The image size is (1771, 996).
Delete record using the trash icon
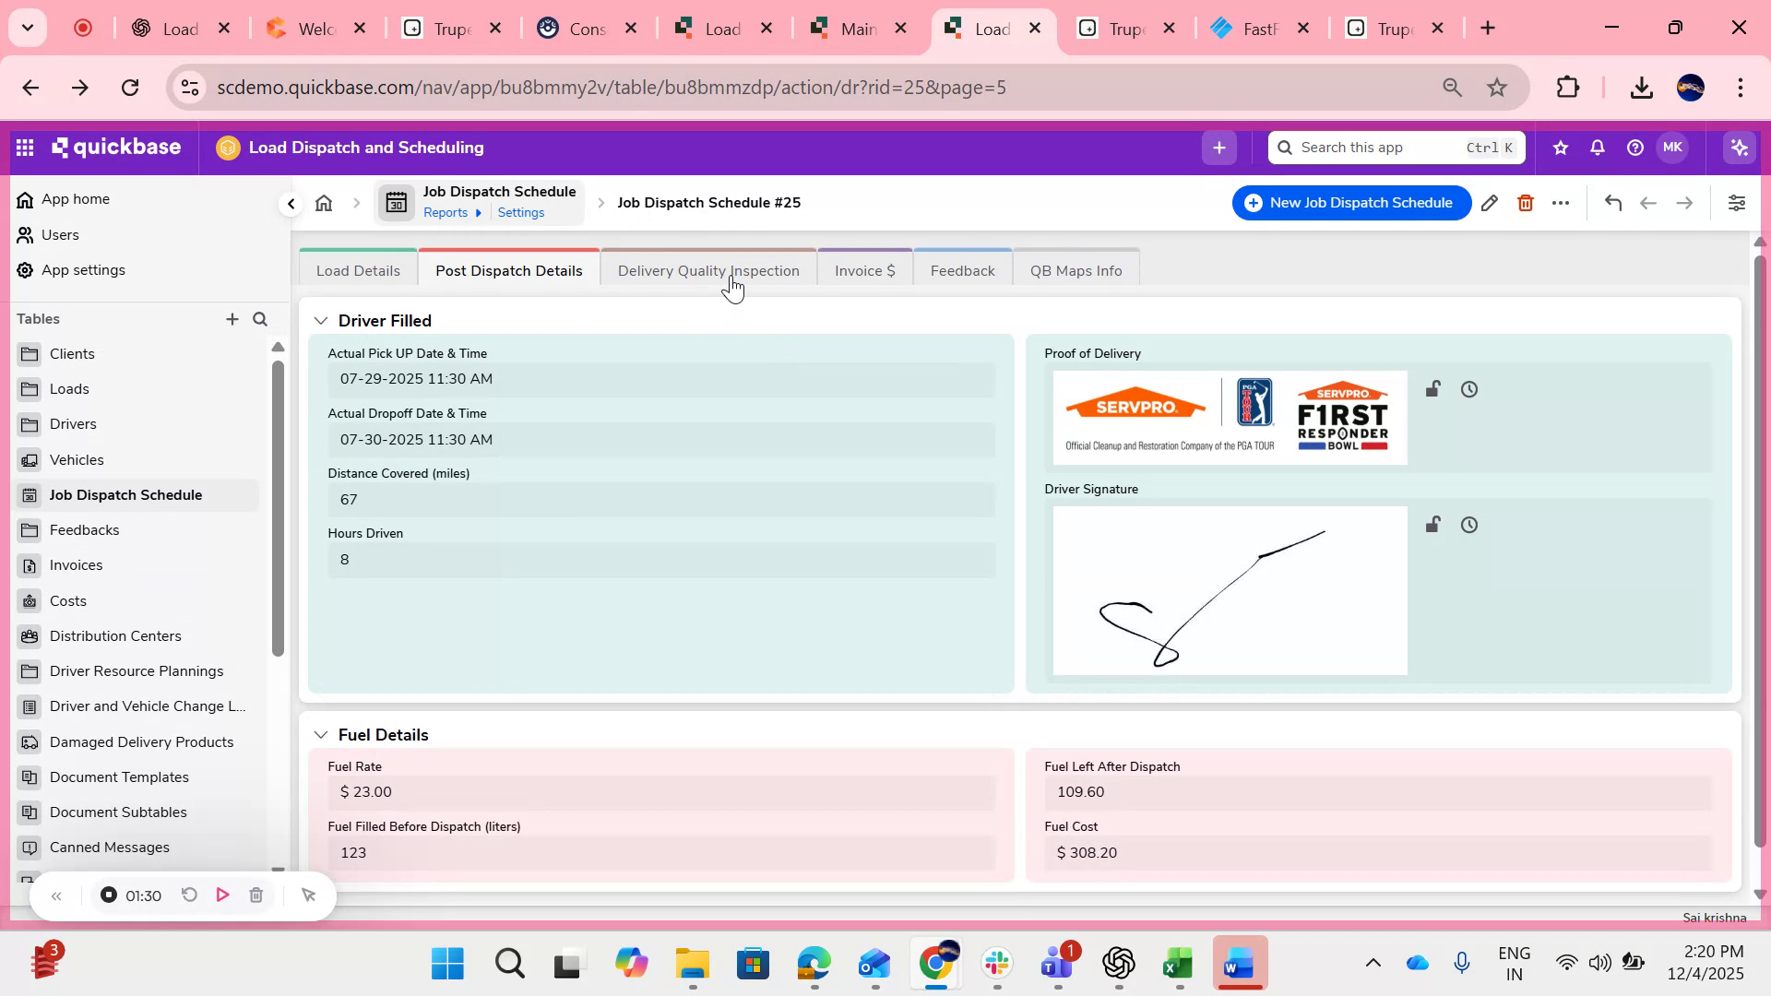[x=1525, y=203]
